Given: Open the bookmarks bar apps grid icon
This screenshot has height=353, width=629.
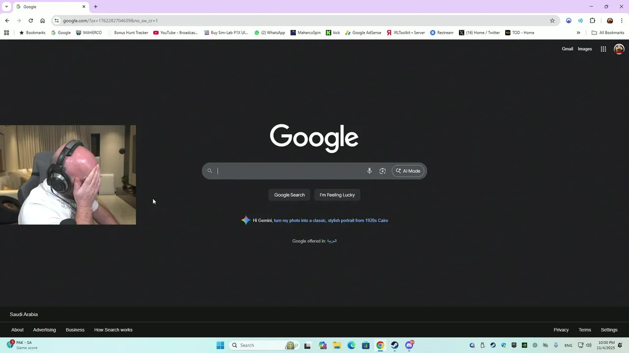Looking at the screenshot, I should coord(6,33).
